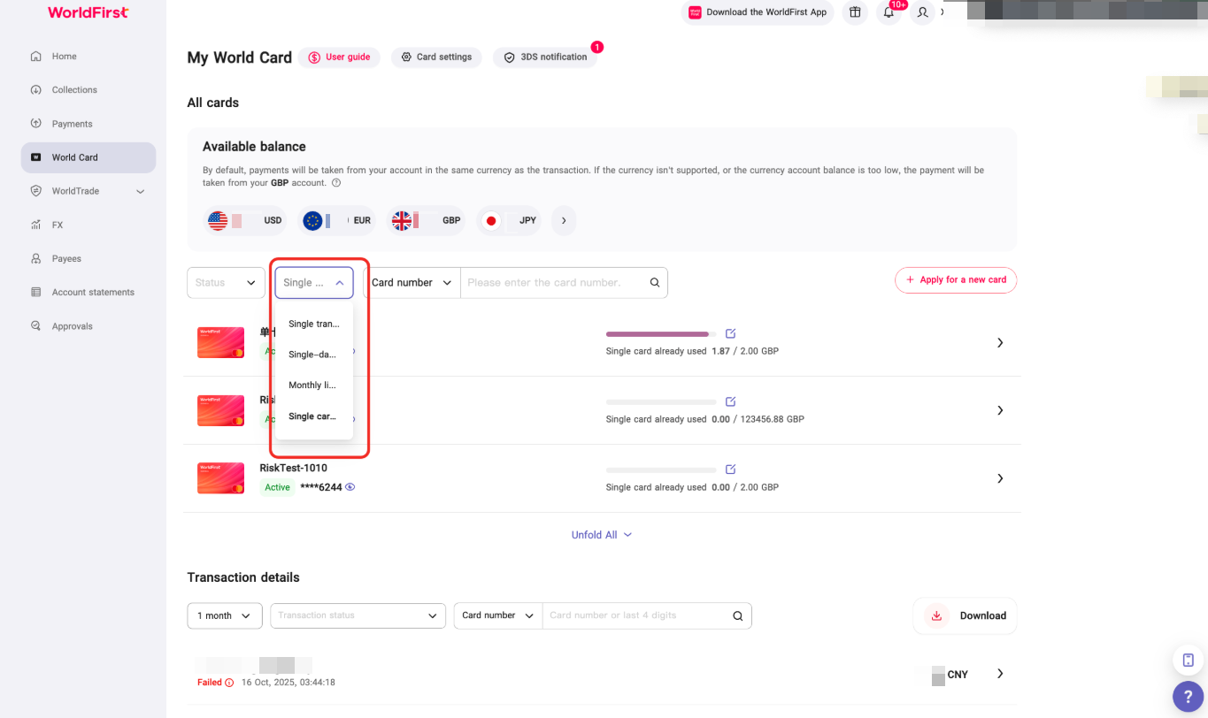
Task: Edit limit for the first card
Action: [730, 333]
